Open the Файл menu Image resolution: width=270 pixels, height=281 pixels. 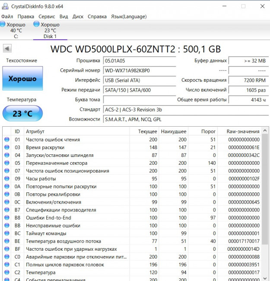[7, 17]
